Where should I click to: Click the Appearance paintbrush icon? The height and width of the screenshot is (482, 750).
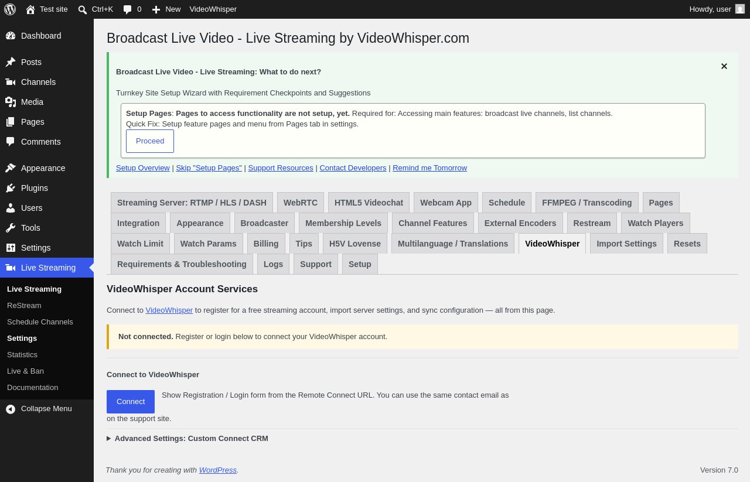(x=11, y=168)
